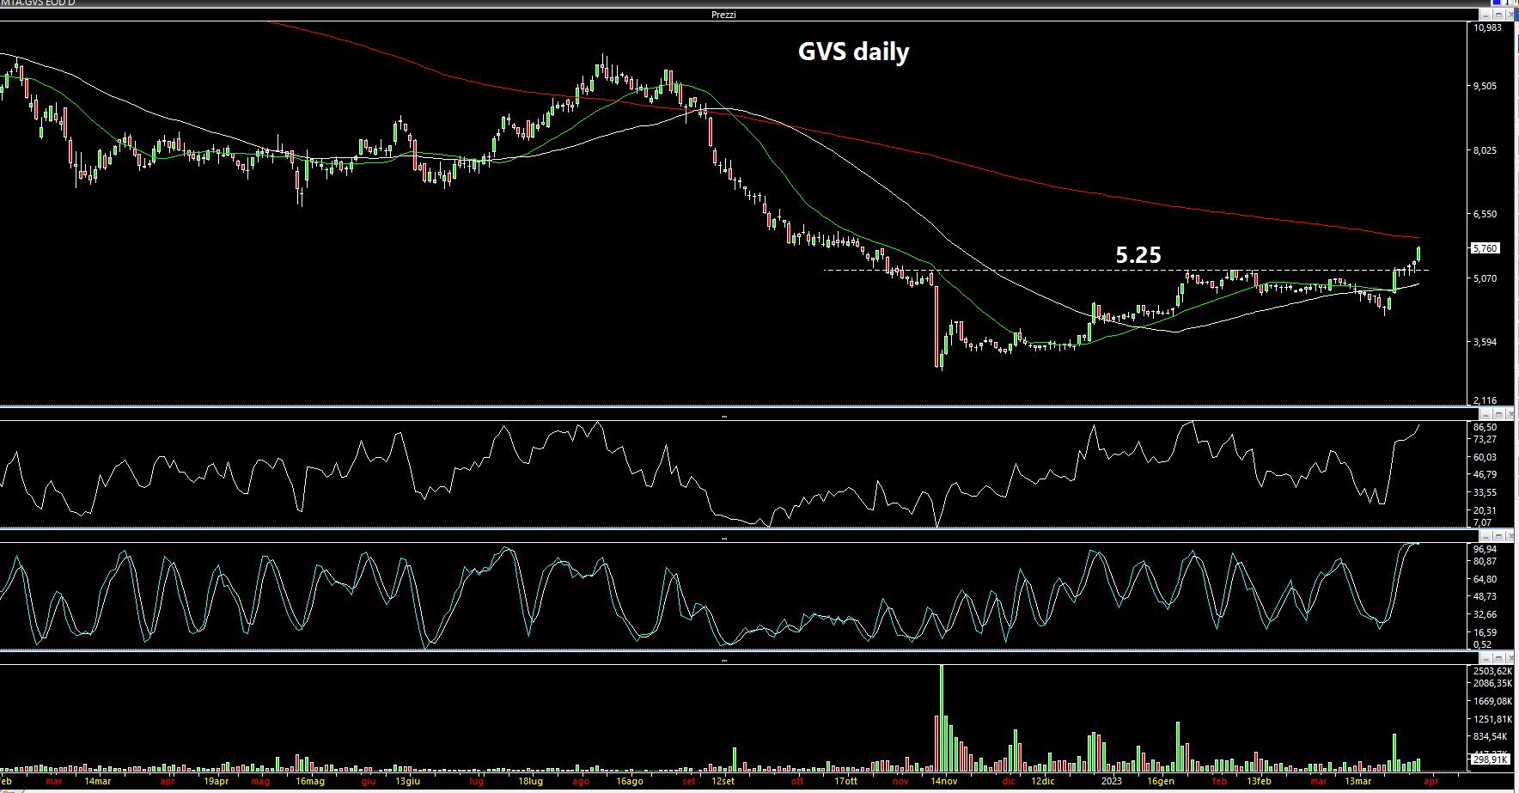Click the 13feb date on the time axis
1519x793 pixels.
coord(1259,781)
